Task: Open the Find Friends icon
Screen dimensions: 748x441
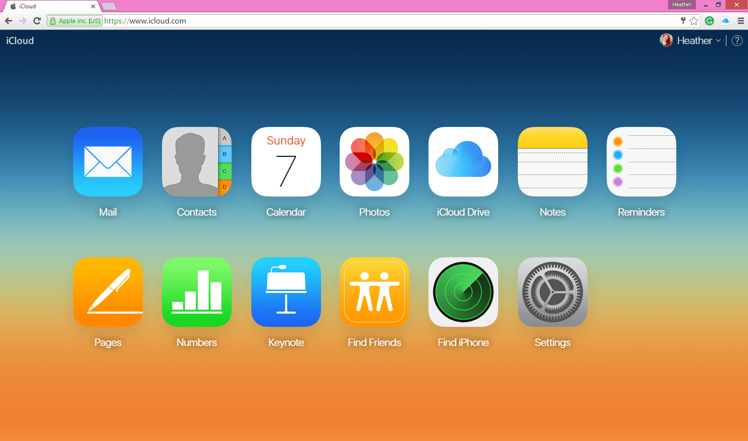Action: pos(374,292)
